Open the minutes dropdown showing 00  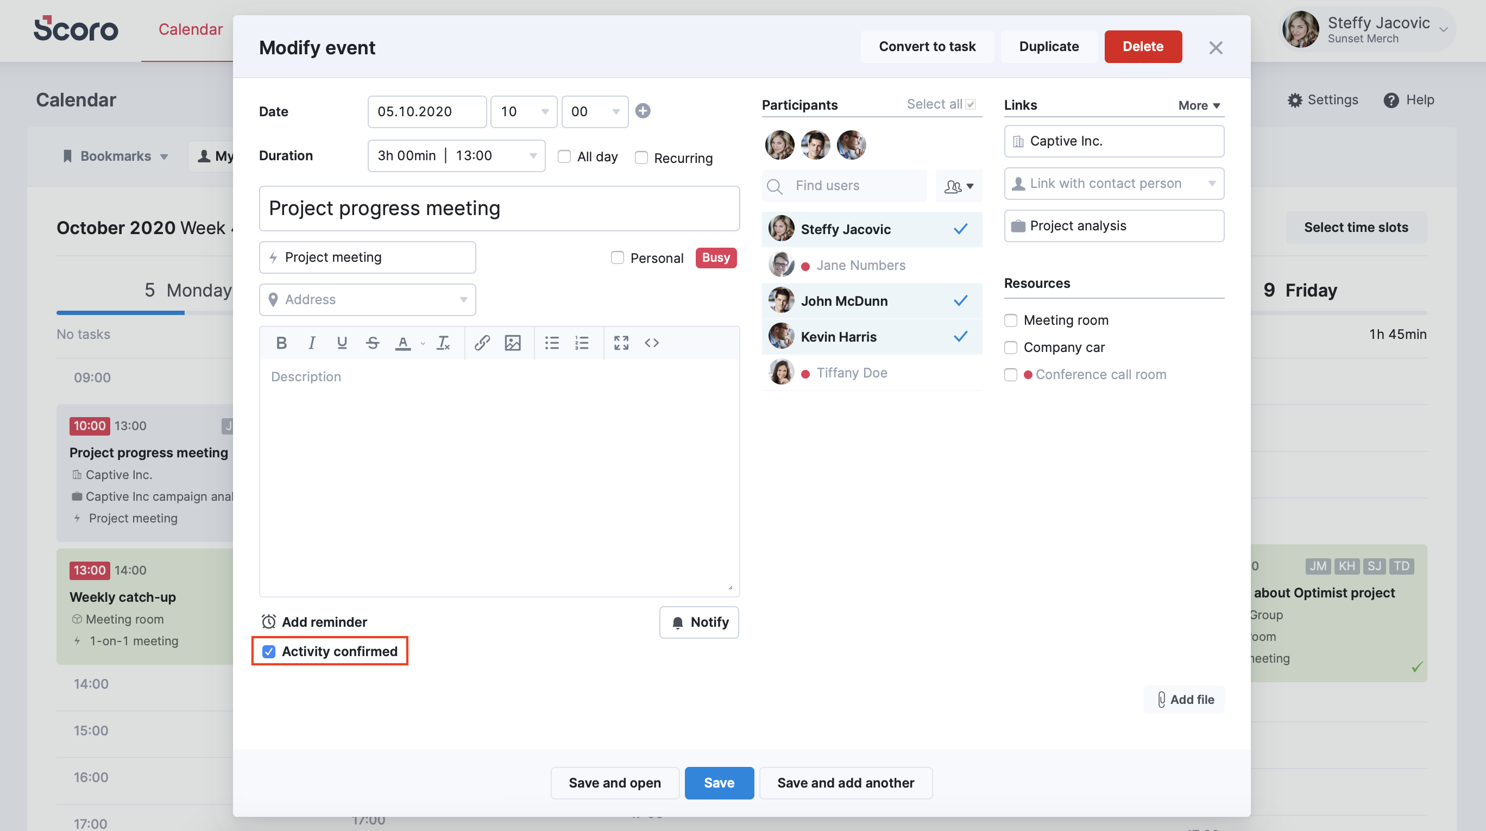click(595, 111)
